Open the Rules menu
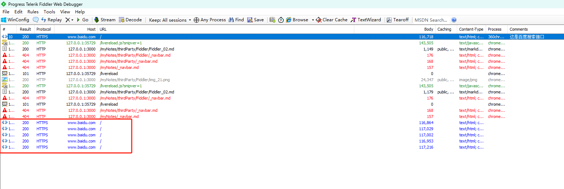This screenshot has height=189, width=564. point(33,12)
